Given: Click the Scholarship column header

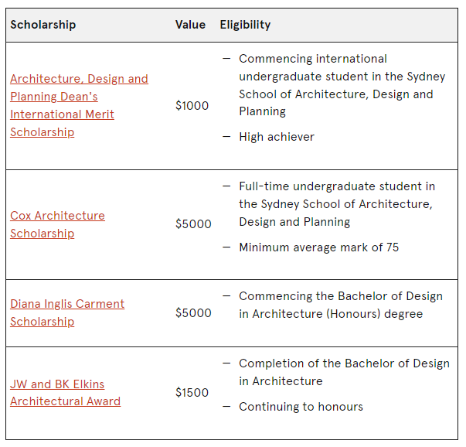Looking at the screenshot, I should click(x=43, y=25).
